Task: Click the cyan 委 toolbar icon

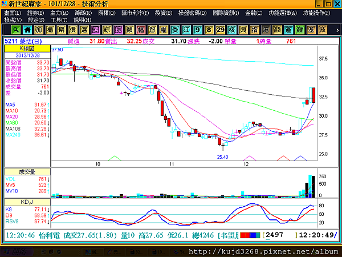Action: 175,30
